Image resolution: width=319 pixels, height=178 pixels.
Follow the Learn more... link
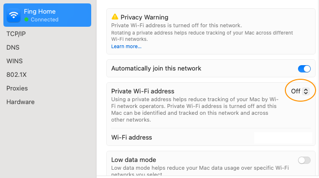pyautogui.click(x=126, y=46)
